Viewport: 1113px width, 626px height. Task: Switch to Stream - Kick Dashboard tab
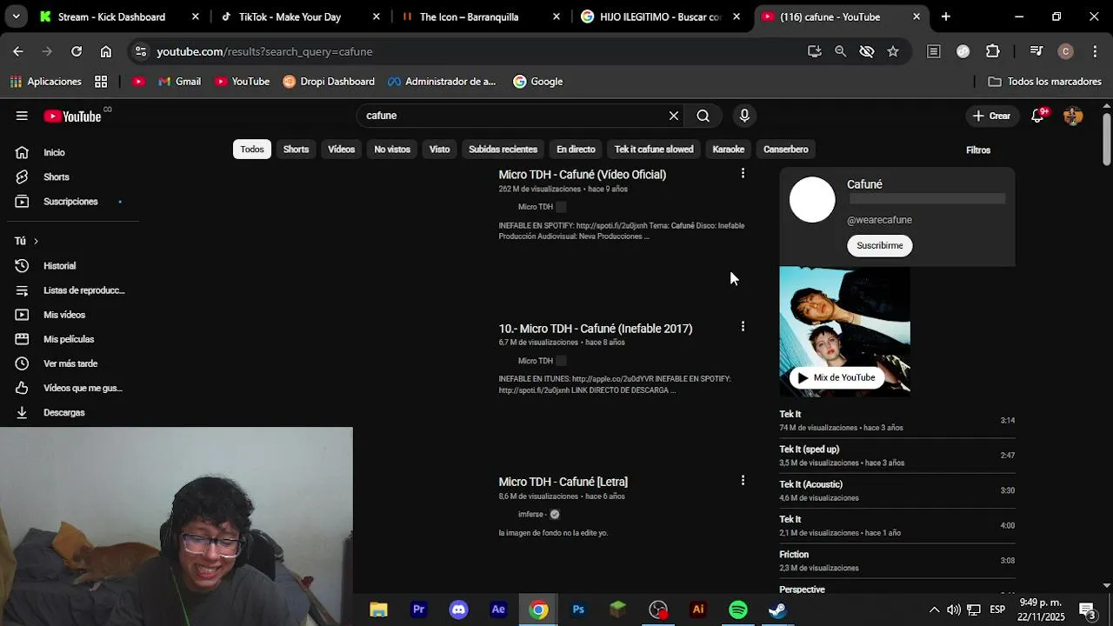[x=118, y=17]
